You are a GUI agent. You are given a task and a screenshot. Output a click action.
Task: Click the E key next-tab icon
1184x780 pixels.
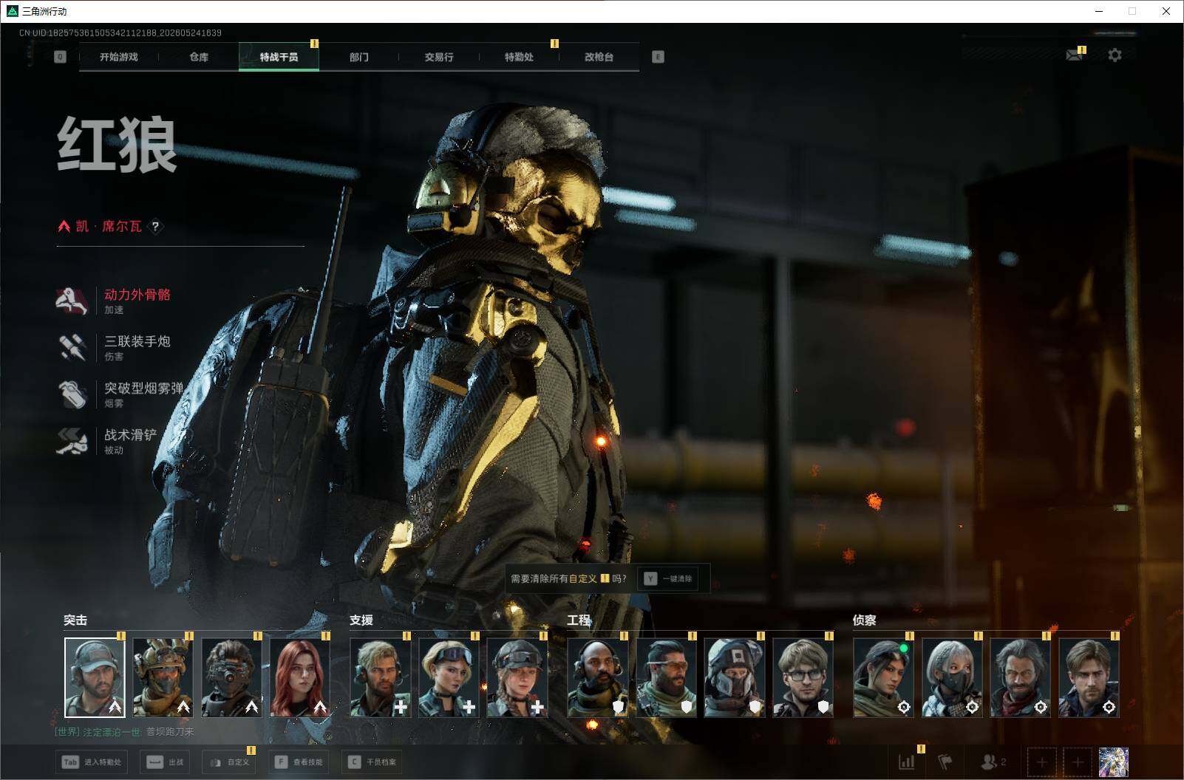point(658,57)
